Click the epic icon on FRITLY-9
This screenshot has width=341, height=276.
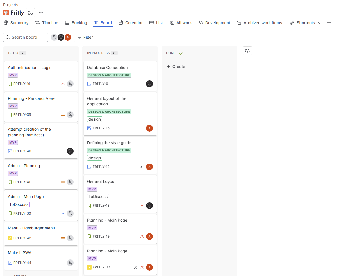(x=89, y=84)
